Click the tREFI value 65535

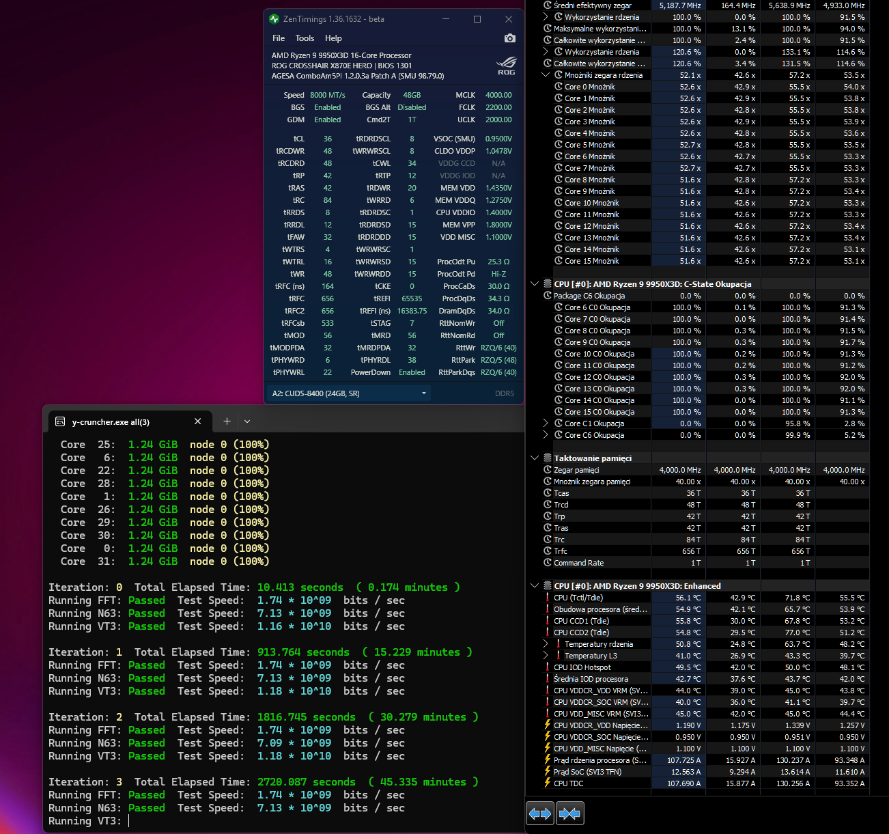pyautogui.click(x=412, y=298)
